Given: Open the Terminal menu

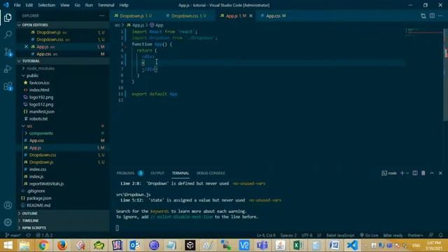Looking at the screenshot, I should pos(106,5).
